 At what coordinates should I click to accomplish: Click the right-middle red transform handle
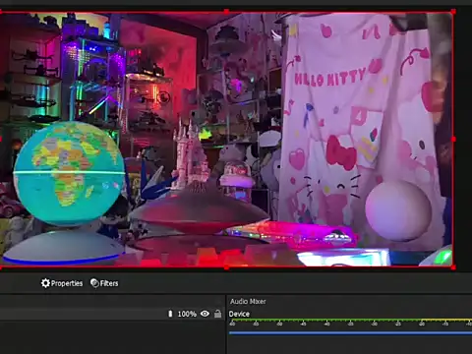coord(453,140)
